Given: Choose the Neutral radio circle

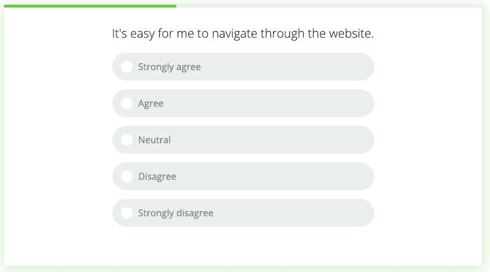Looking at the screenshot, I should [127, 140].
